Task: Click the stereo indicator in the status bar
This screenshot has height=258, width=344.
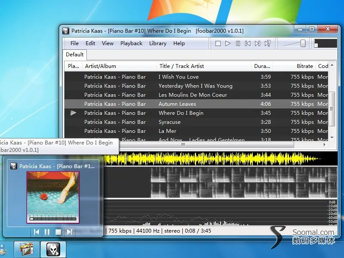Action: coord(172,231)
